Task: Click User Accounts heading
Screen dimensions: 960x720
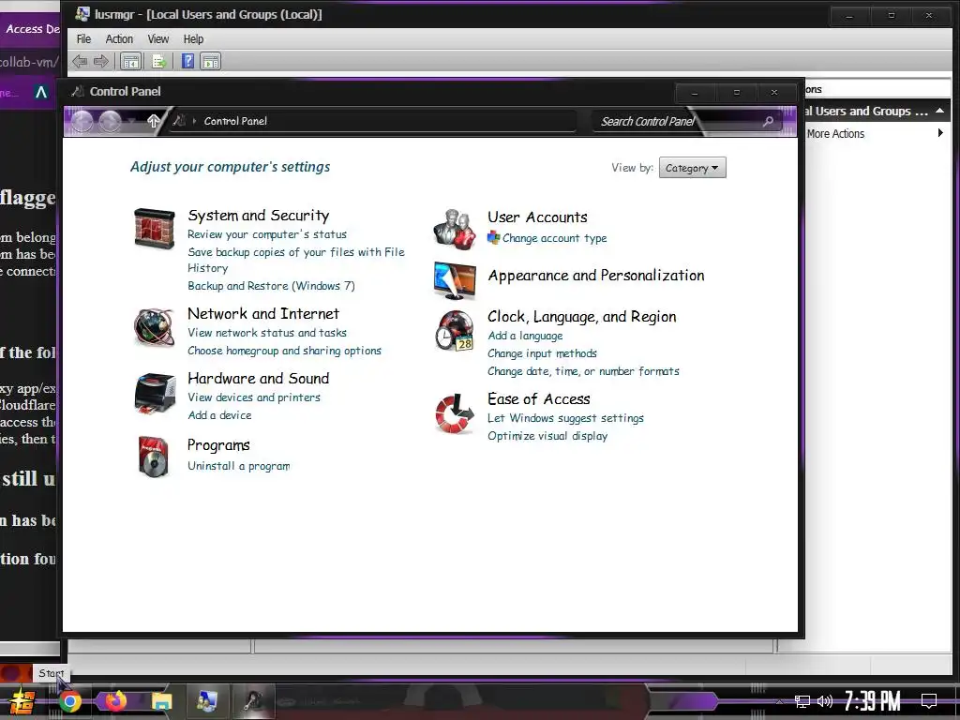Action: click(x=537, y=217)
